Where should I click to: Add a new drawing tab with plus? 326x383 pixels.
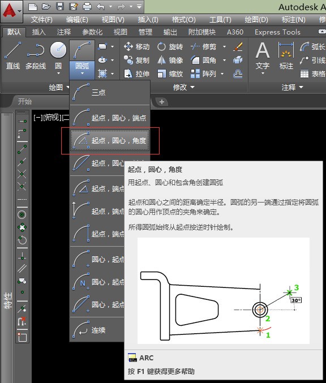(x=161, y=102)
